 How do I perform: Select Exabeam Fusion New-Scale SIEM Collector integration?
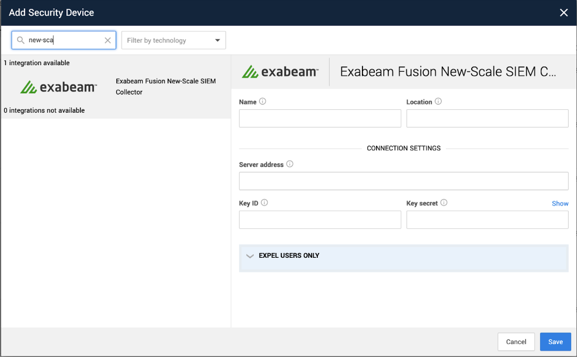(116, 87)
